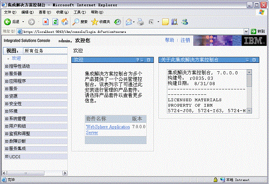
Task: Click the 注销 logout link
Action: click(x=185, y=40)
